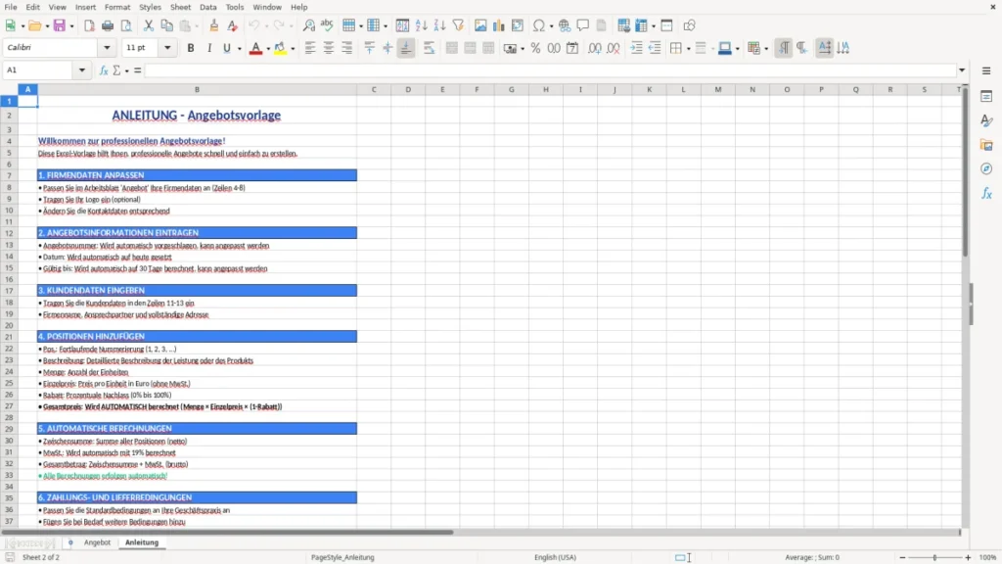Open the background color dropdown arrow
The image size is (1002, 564).
pyautogui.click(x=293, y=49)
